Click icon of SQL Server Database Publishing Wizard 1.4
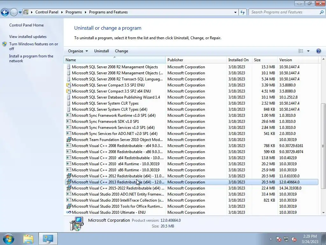Viewport: 326px width, 245px height. pyautogui.click(x=69, y=97)
